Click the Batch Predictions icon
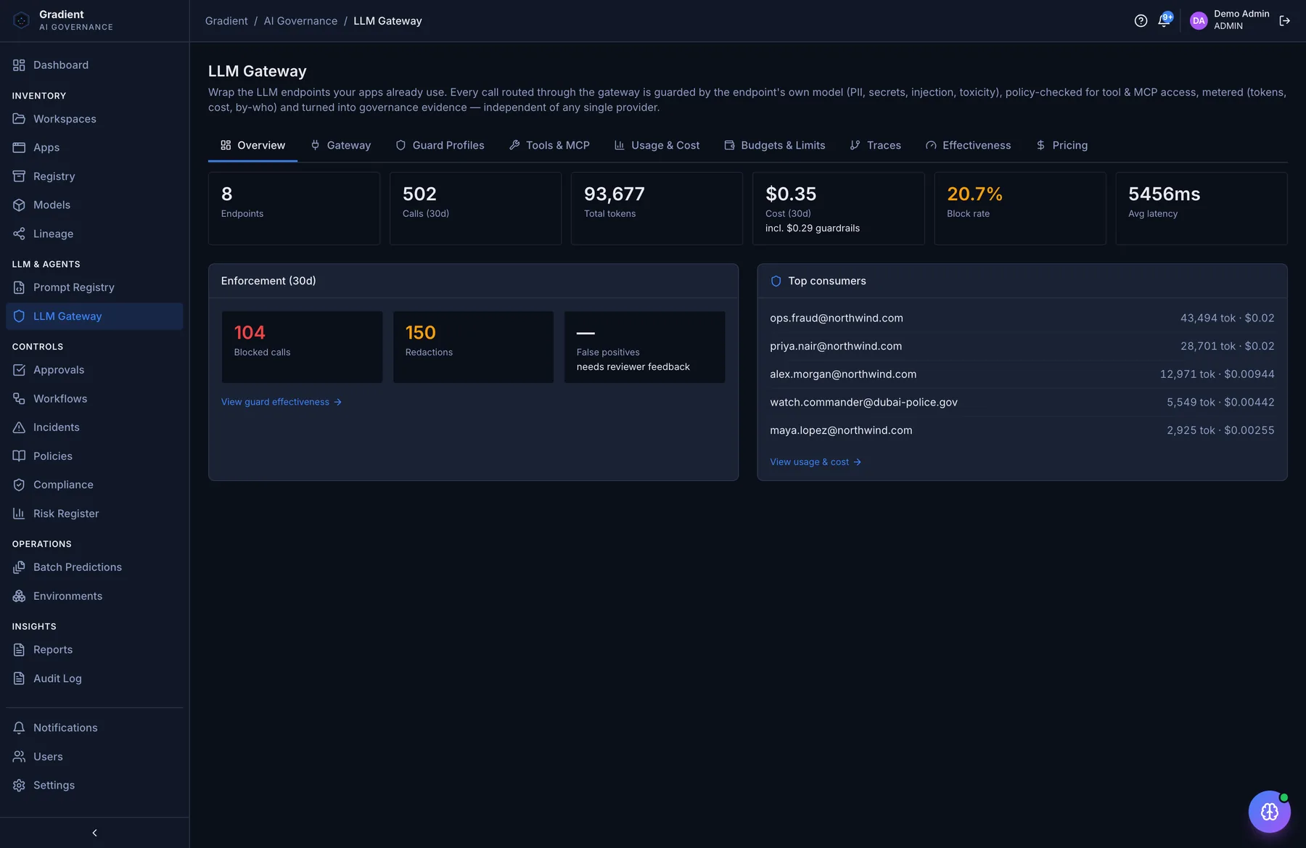This screenshot has height=848, width=1306. click(19, 567)
